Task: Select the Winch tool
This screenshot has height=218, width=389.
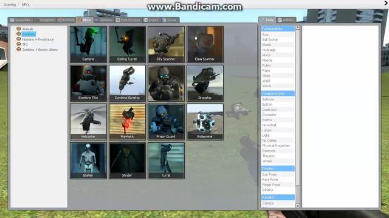Action: [x=278, y=86]
